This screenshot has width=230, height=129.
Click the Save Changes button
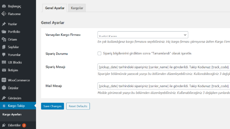coord(52,106)
